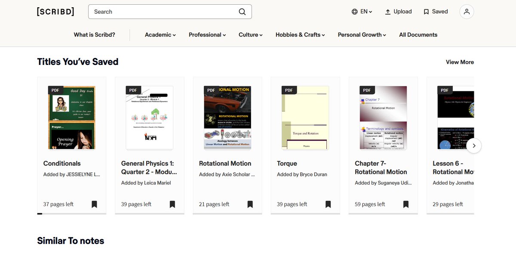
Task: Click the 'Similar To notes' heading
Action: pos(71,241)
